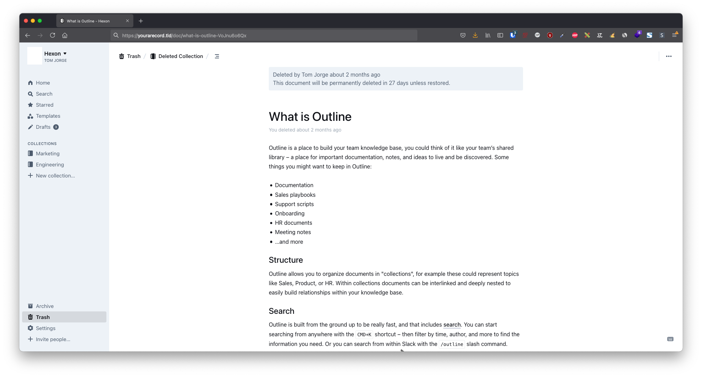702x377 pixels.
Task: Click the Meeting notes list item
Action: (x=293, y=232)
